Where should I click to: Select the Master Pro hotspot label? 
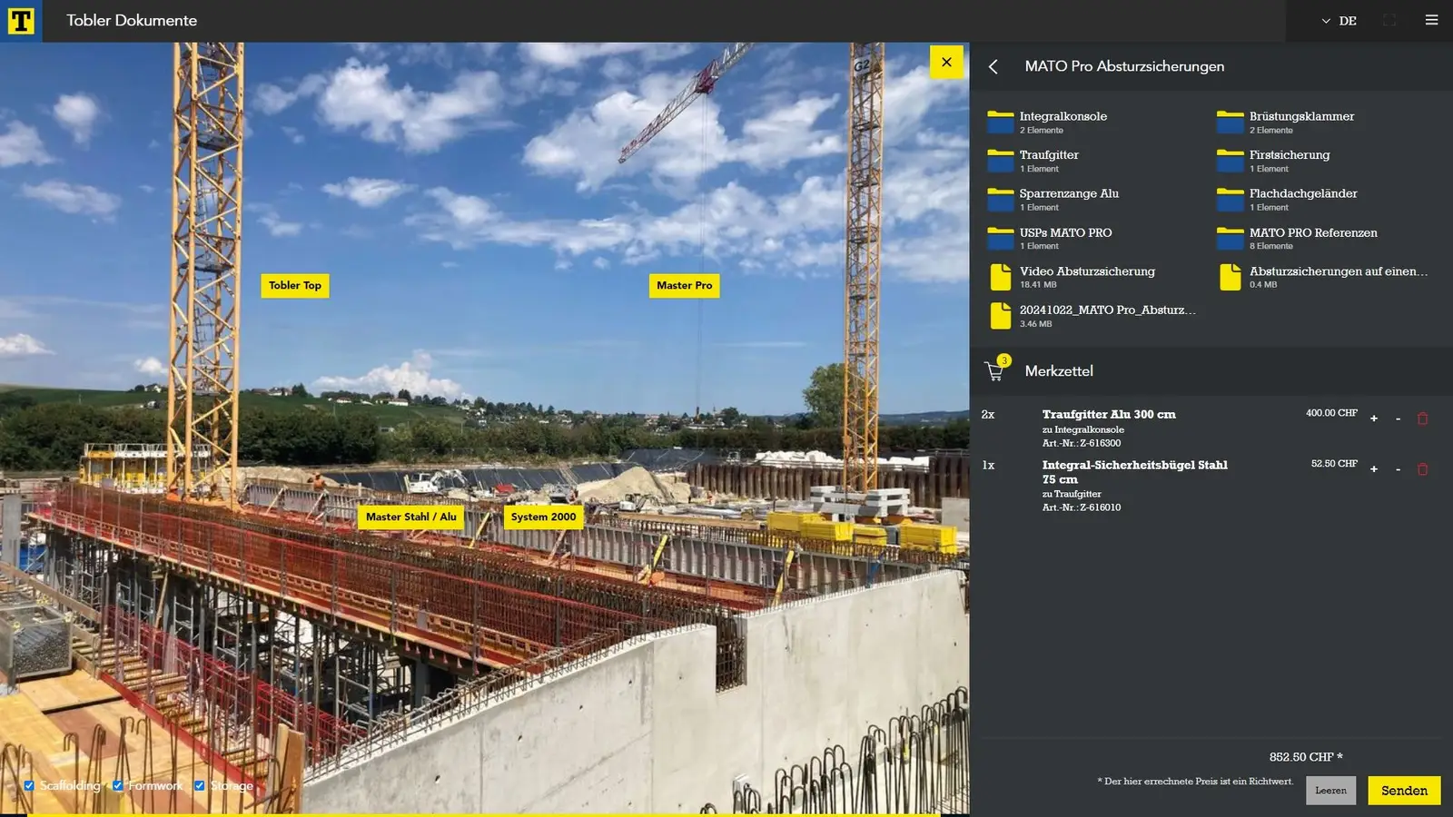(x=685, y=285)
